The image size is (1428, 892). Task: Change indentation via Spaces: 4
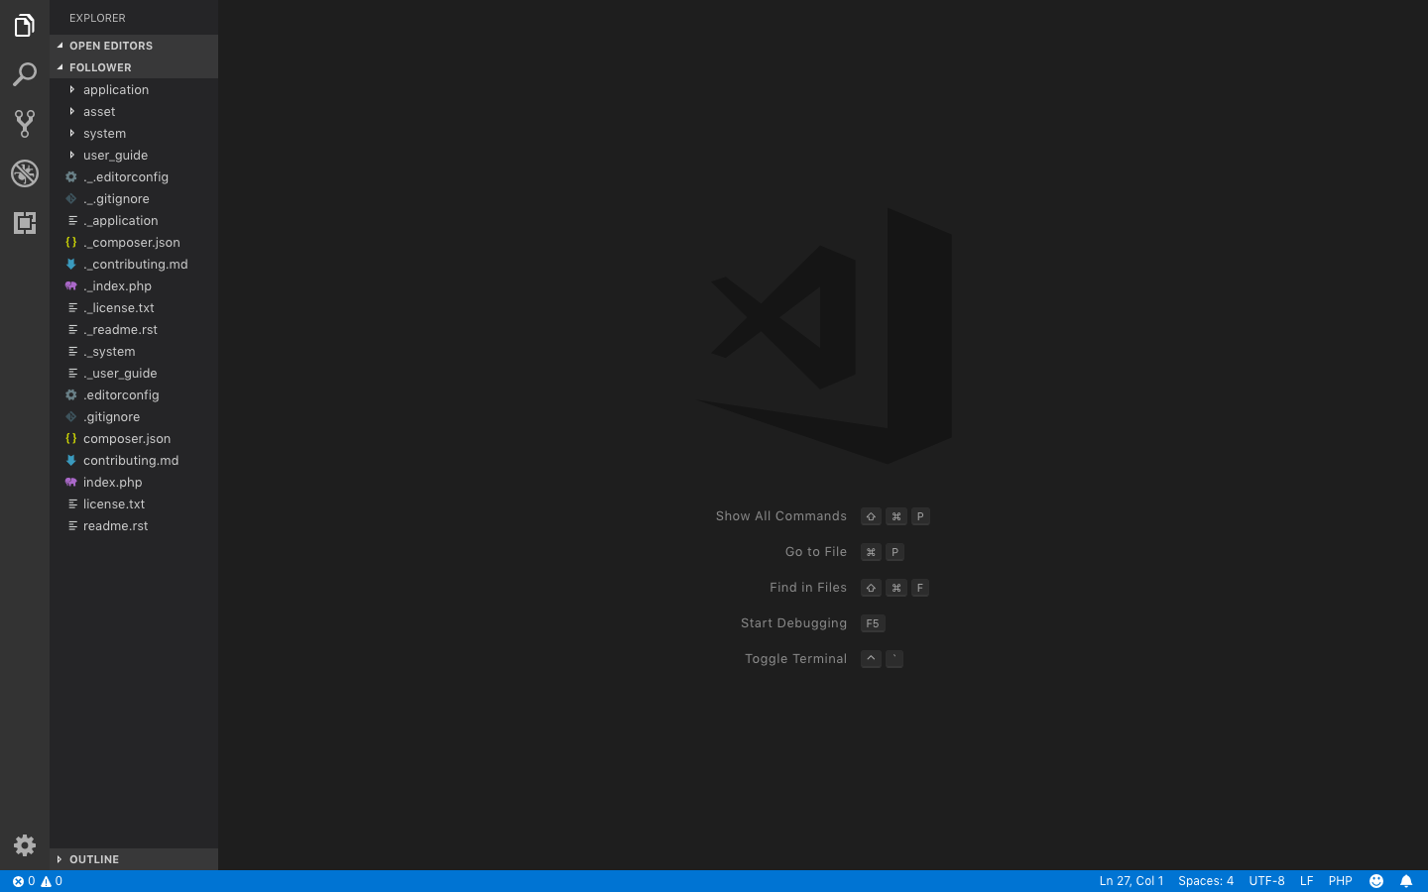pos(1206,881)
